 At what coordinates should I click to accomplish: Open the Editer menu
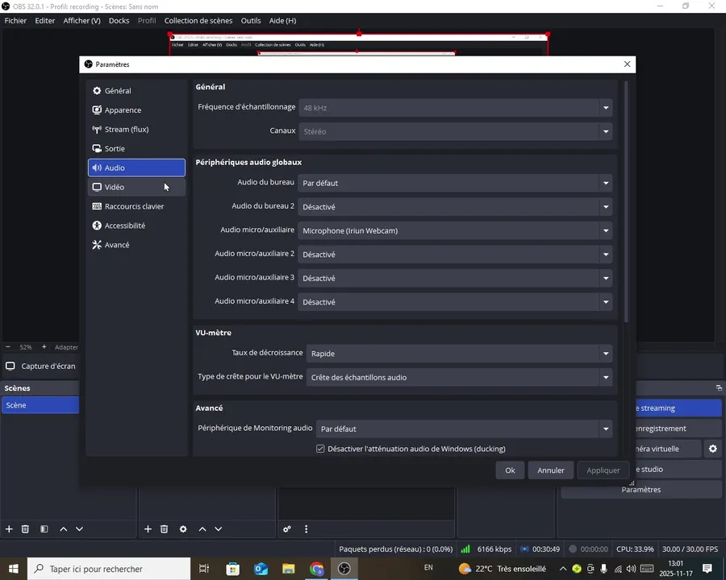coord(45,21)
